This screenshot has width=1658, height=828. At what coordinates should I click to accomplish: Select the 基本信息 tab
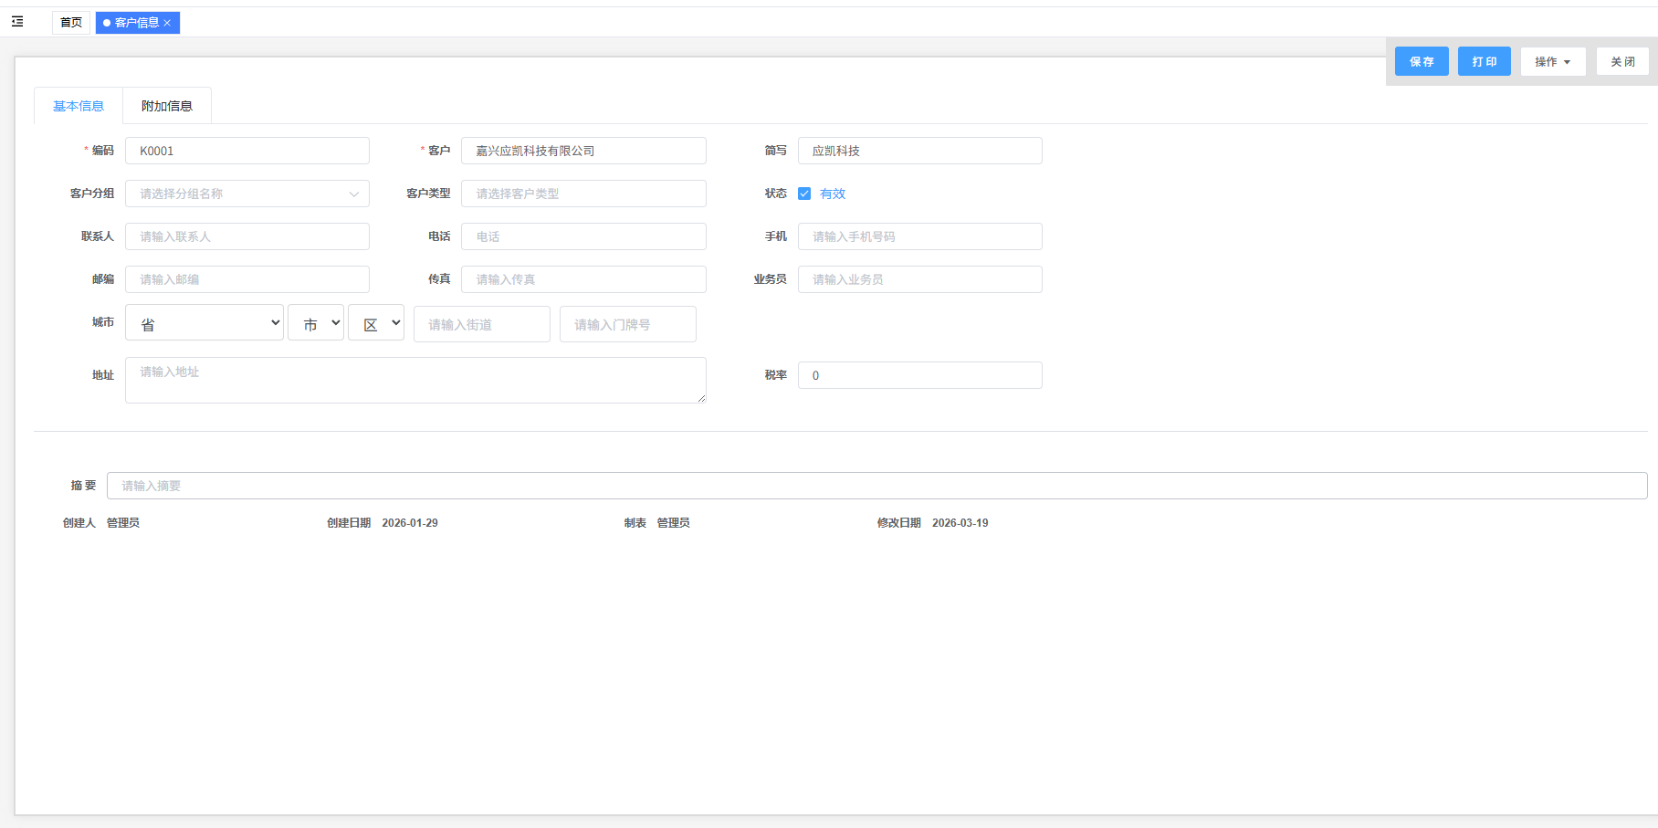tap(79, 106)
